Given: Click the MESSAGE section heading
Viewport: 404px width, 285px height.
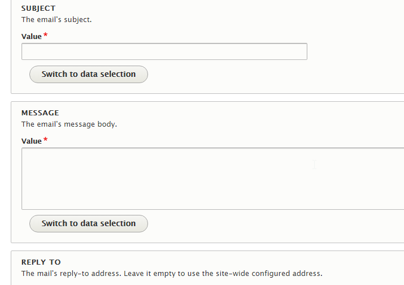Looking at the screenshot, I should click(x=40, y=113).
